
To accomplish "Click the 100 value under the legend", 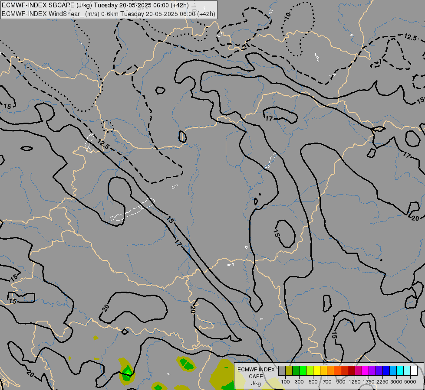I will pos(285,382).
